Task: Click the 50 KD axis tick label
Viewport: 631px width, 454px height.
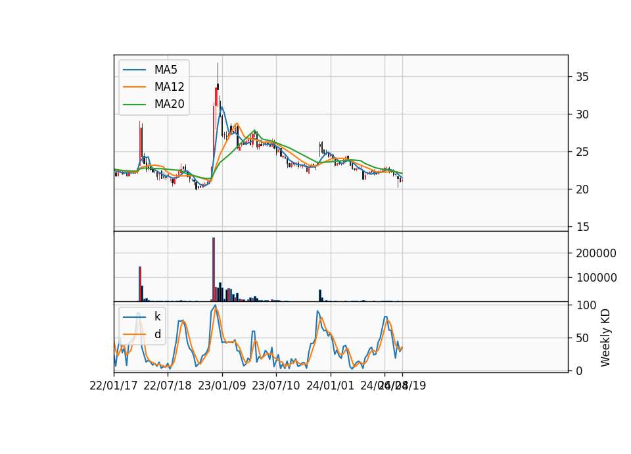Action: pos(582,338)
